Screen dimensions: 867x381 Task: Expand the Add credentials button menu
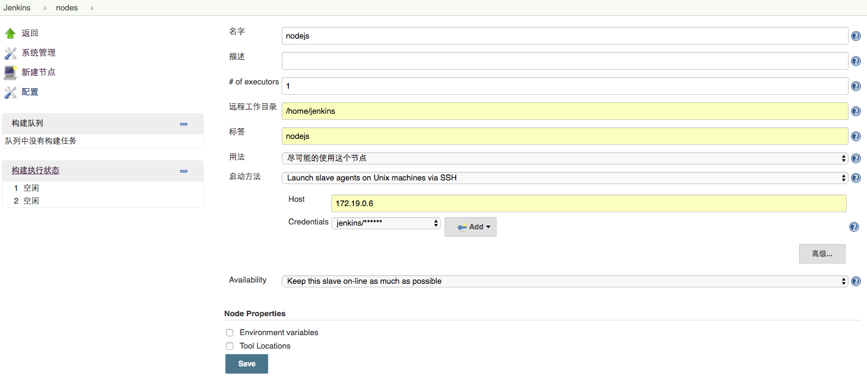(x=470, y=227)
